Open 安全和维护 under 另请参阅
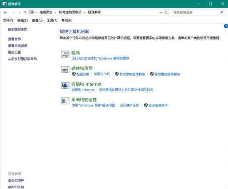228x189 pixels. 16,180
